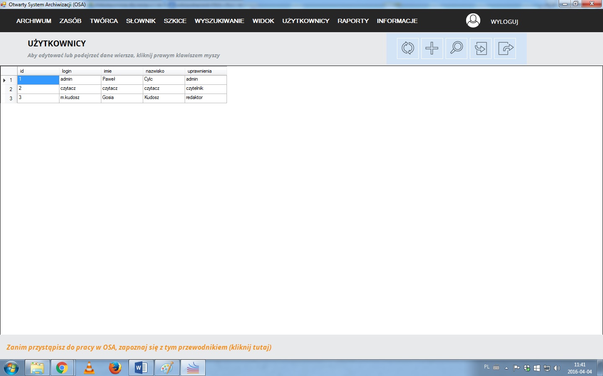Click the network tray icon
The width and height of the screenshot is (603, 376).
[x=546, y=368]
